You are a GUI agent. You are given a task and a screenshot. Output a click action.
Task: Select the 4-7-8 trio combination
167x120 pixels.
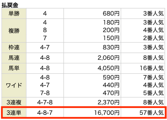click(45, 102)
